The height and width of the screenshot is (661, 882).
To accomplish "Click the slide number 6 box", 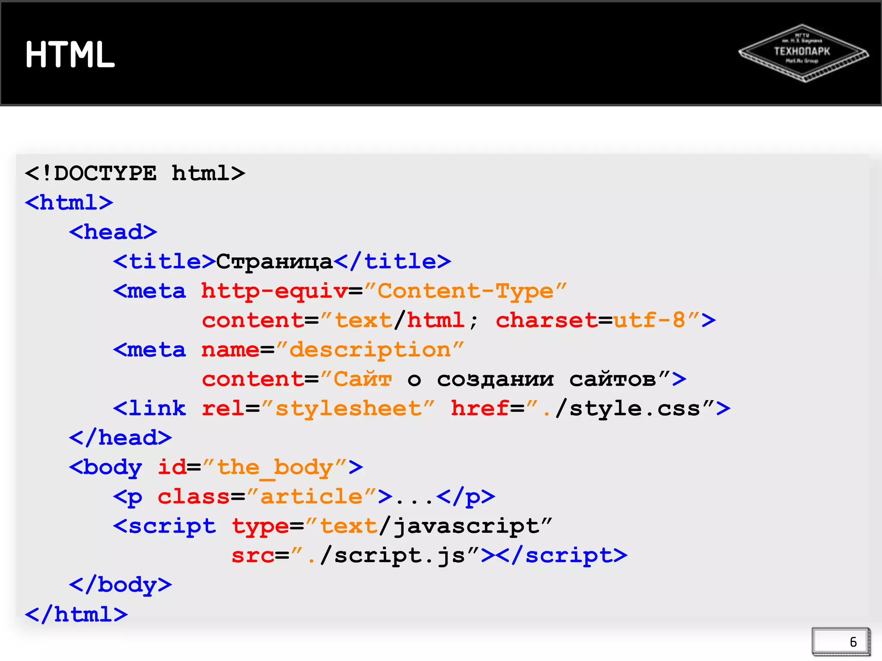I will (841, 642).
